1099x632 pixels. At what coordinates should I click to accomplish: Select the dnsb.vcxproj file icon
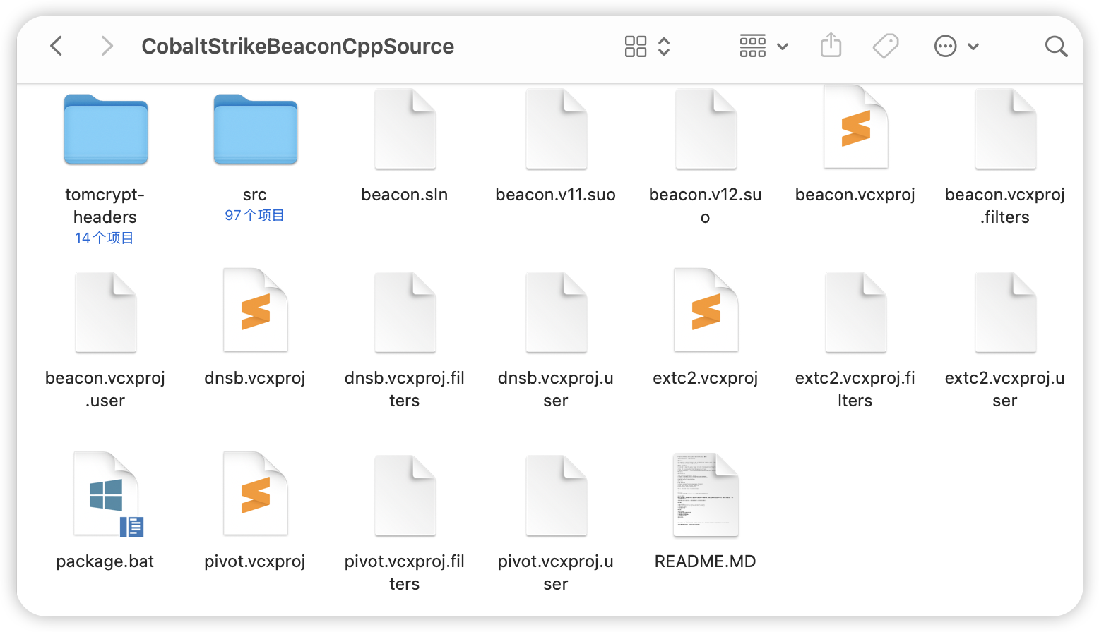(255, 310)
